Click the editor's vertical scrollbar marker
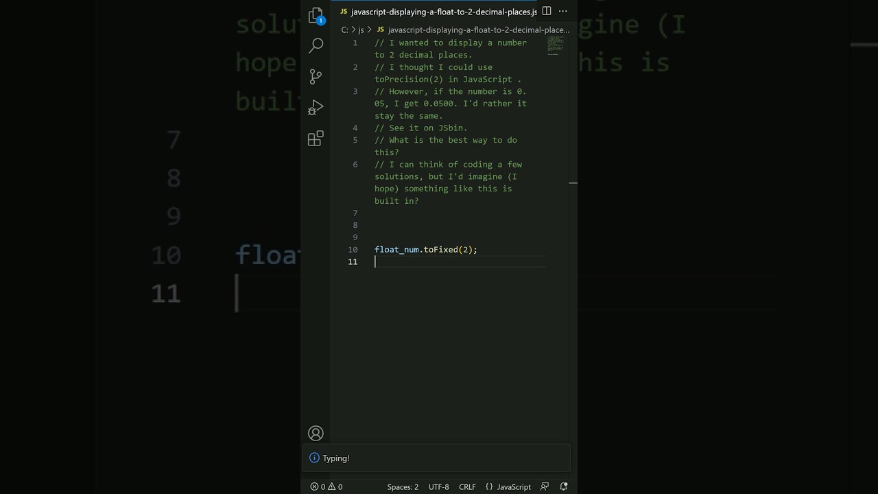 [573, 183]
